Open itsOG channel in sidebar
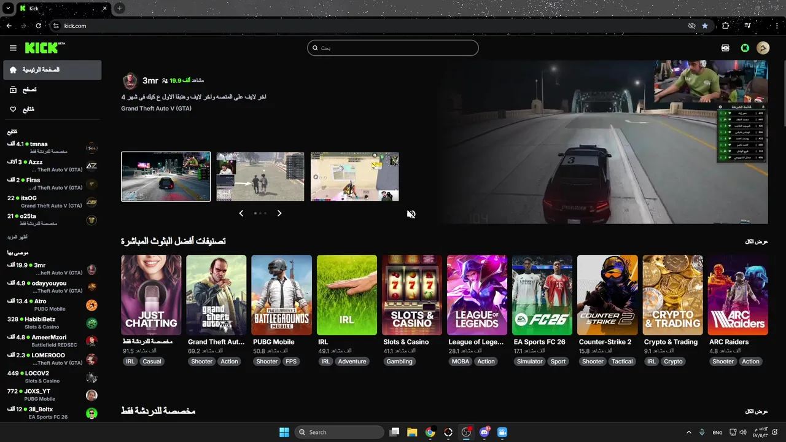Viewport: 786px width, 442px height. pyautogui.click(x=52, y=202)
